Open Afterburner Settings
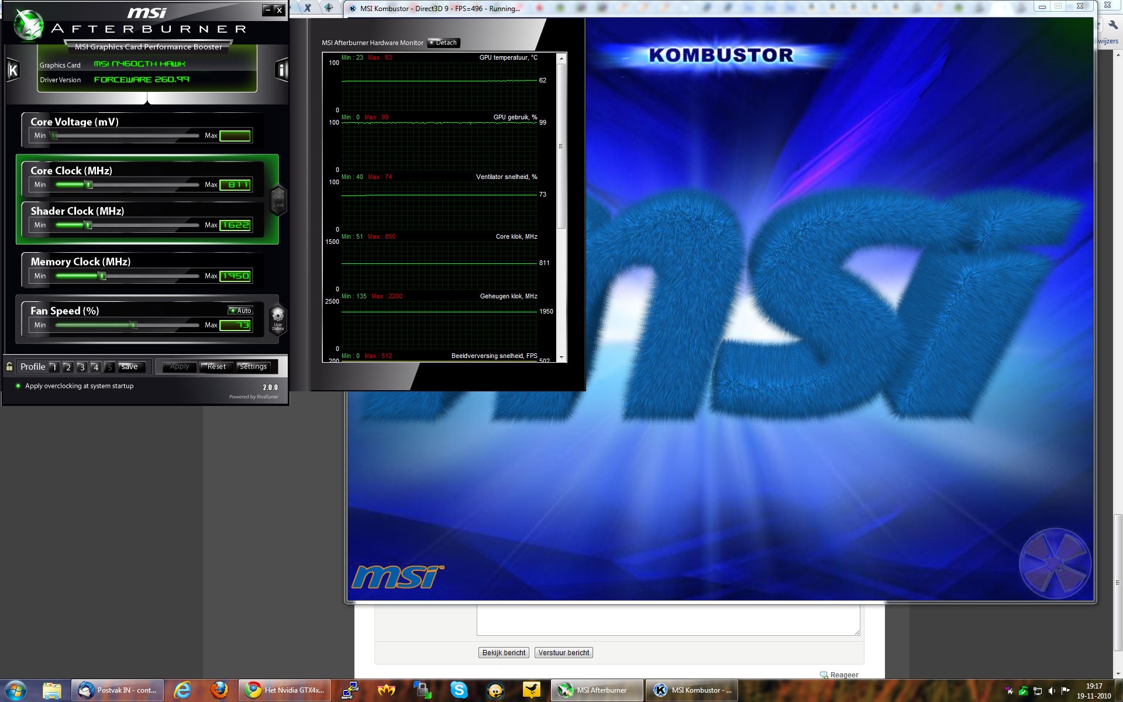The width and height of the screenshot is (1123, 702). (x=253, y=367)
